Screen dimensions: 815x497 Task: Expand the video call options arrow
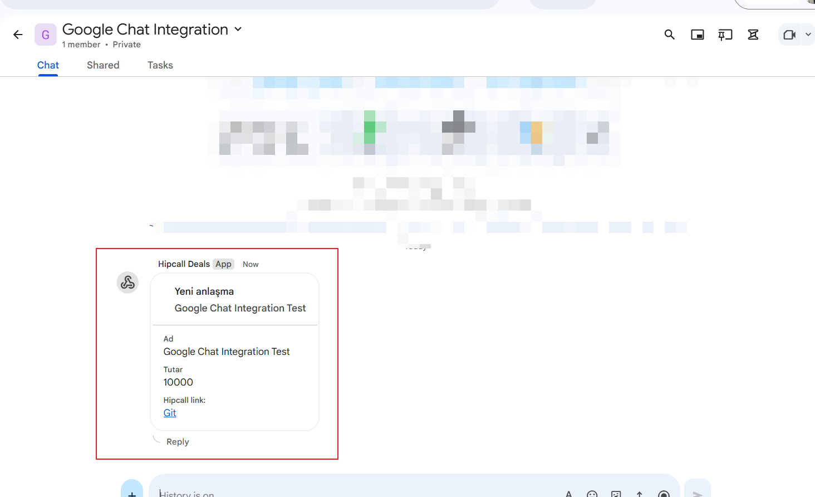tap(808, 35)
